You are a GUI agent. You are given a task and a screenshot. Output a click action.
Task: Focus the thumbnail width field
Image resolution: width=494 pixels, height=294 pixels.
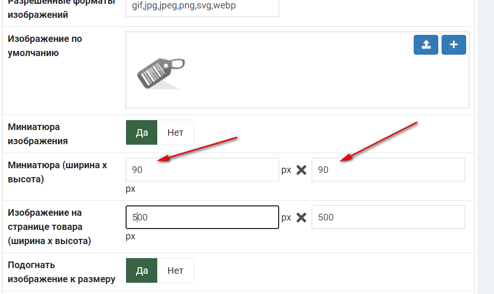click(202, 170)
